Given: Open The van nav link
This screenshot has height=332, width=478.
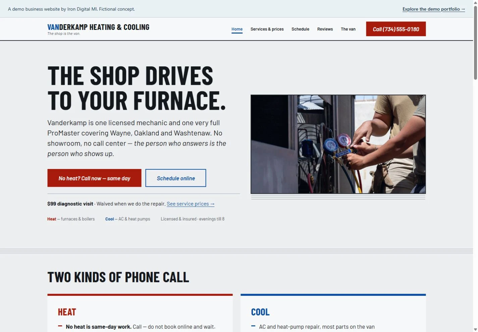Looking at the screenshot, I should point(348,29).
